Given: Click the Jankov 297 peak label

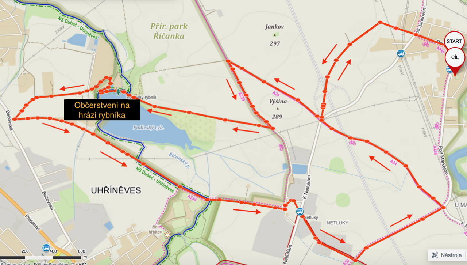Looking at the screenshot, I should pyautogui.click(x=275, y=35).
